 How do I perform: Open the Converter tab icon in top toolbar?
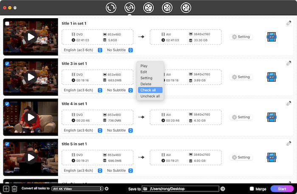(112, 8)
